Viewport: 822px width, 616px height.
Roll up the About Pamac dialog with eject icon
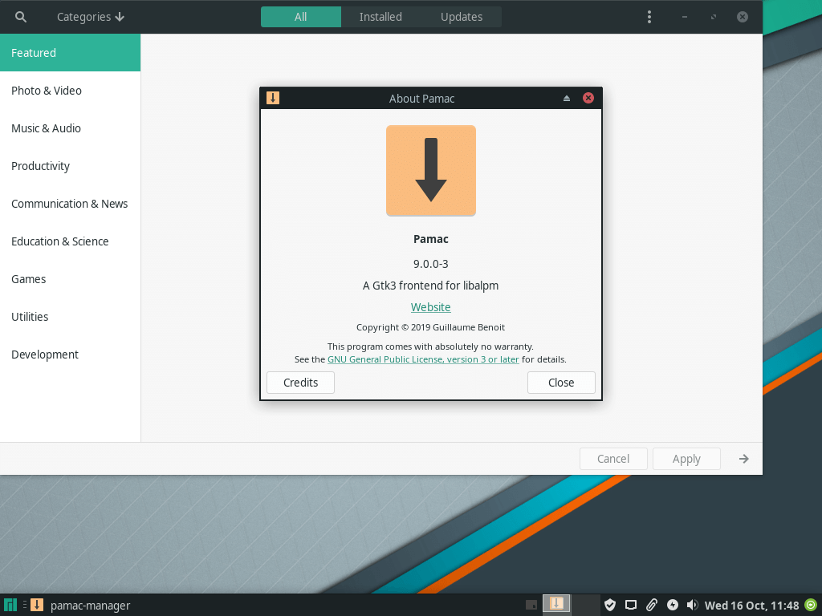click(566, 98)
